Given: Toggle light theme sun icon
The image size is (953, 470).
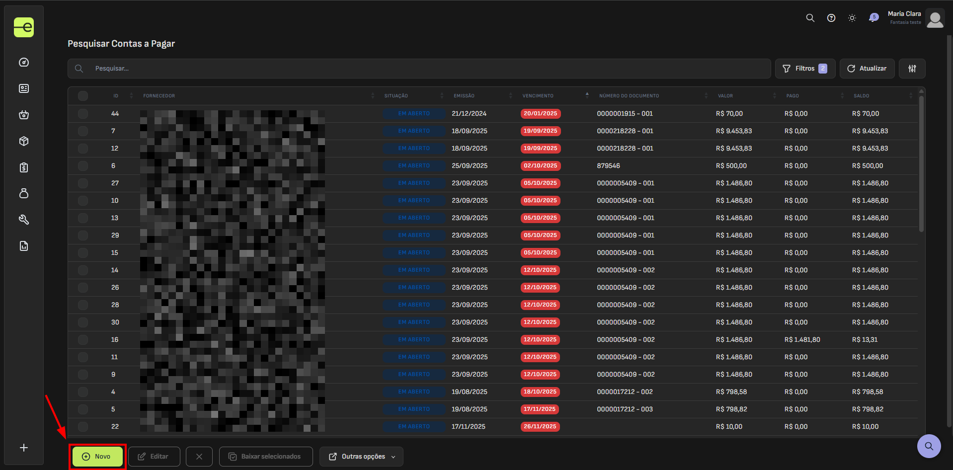Looking at the screenshot, I should coord(852,18).
